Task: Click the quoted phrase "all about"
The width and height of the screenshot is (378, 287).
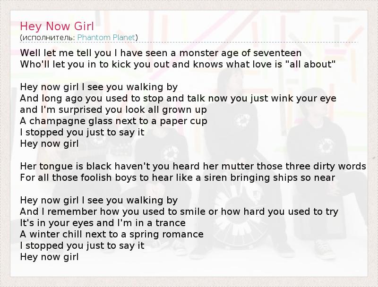Action: [x=310, y=64]
